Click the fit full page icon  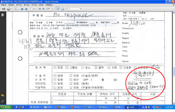63,9
